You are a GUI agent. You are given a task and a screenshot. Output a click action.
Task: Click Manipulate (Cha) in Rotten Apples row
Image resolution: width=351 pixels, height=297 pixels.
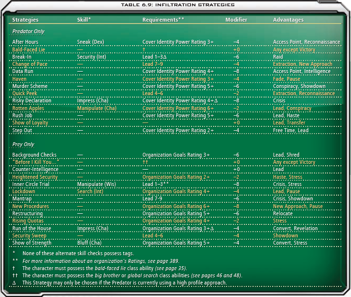pos(97,108)
